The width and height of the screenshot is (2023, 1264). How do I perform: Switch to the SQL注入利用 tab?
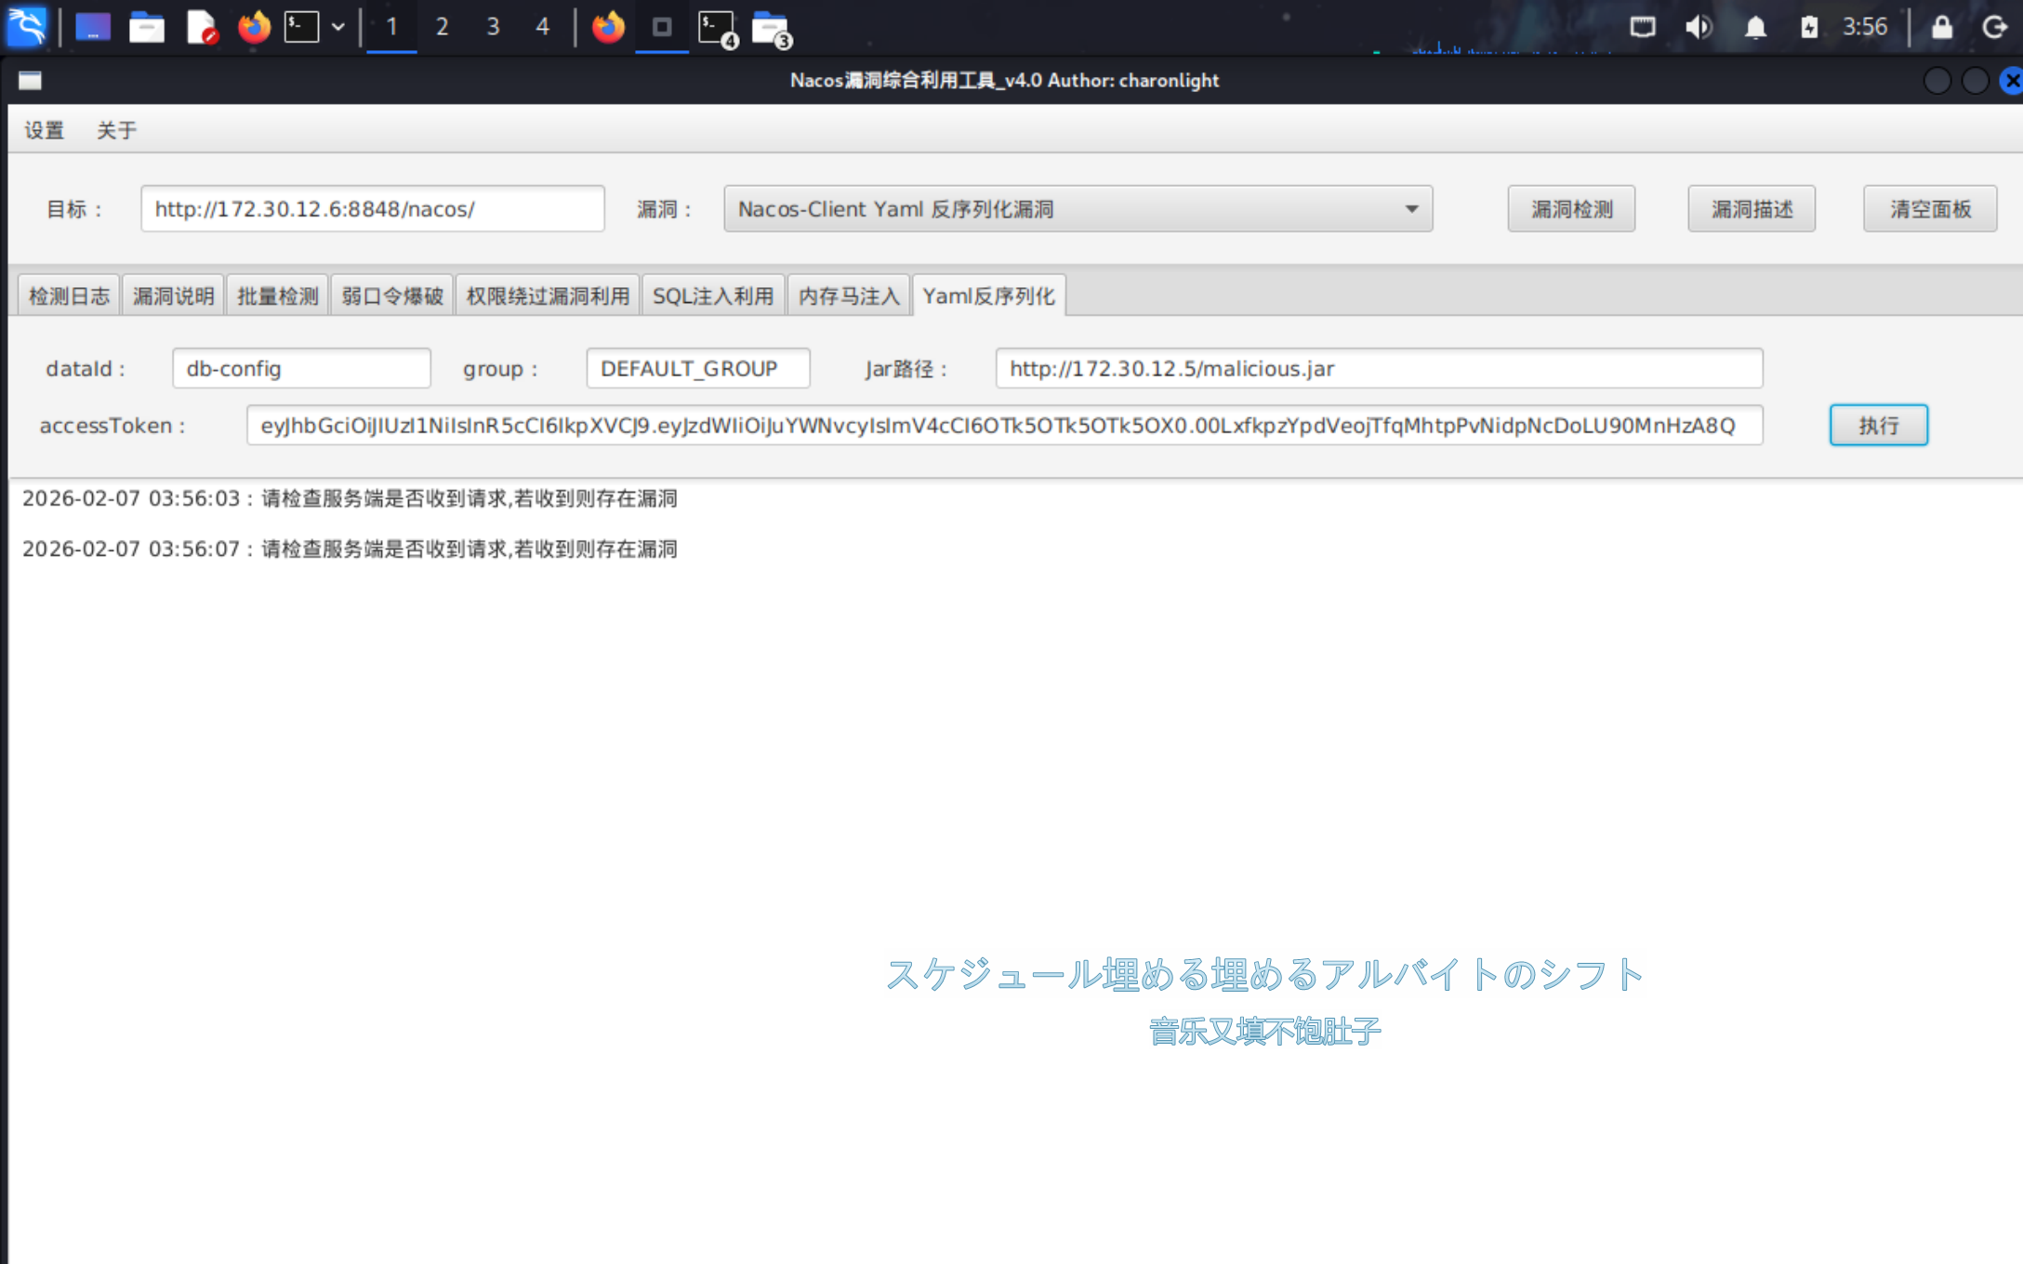coord(712,296)
